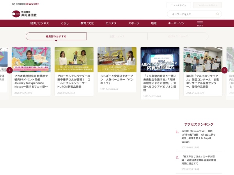Open the パンのトラ bakery thumbnail
Viewport: 234px width, 175px height.
[x=117, y=59]
